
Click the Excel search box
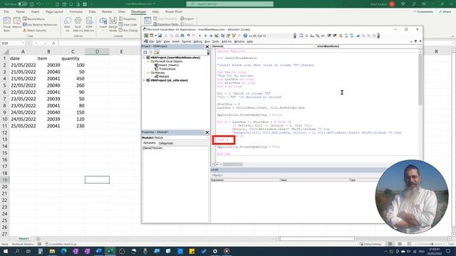point(229,4)
